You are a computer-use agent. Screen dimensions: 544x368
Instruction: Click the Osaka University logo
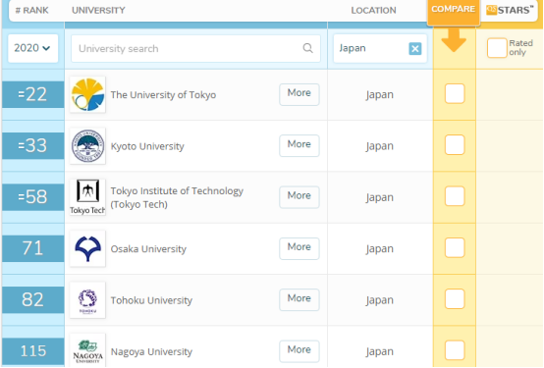[x=87, y=248]
